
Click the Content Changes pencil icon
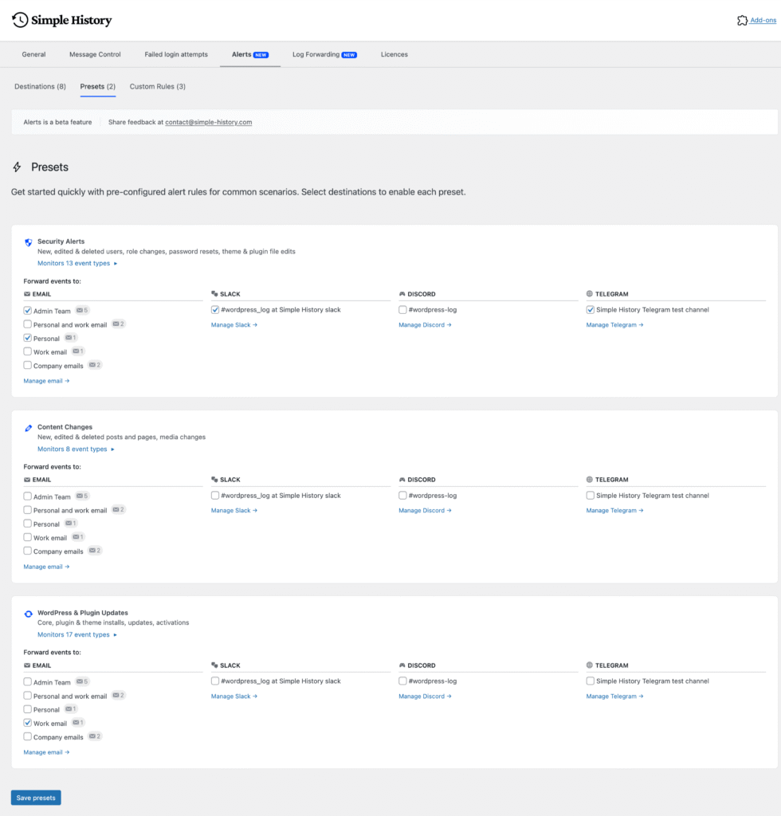point(29,428)
